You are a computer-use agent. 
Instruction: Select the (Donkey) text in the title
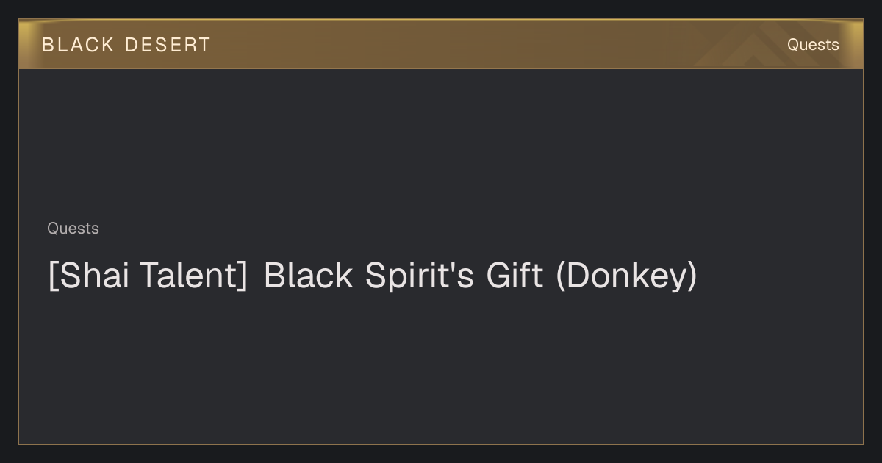point(626,276)
